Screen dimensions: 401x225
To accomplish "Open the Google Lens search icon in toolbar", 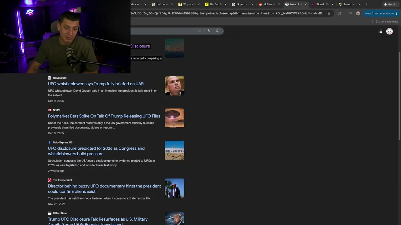I will (x=339, y=13).
